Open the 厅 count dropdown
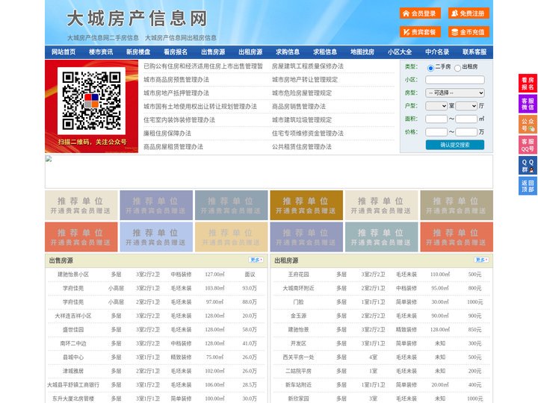Image resolution: width=538 pixels, height=403 pixels. click(x=466, y=106)
